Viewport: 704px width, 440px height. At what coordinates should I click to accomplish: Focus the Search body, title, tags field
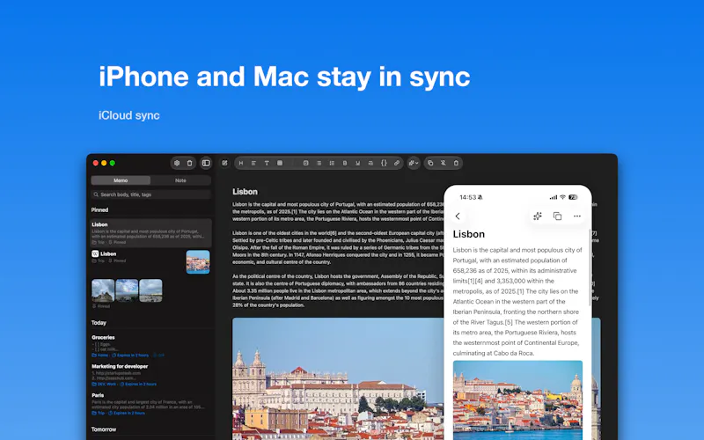[x=150, y=194]
